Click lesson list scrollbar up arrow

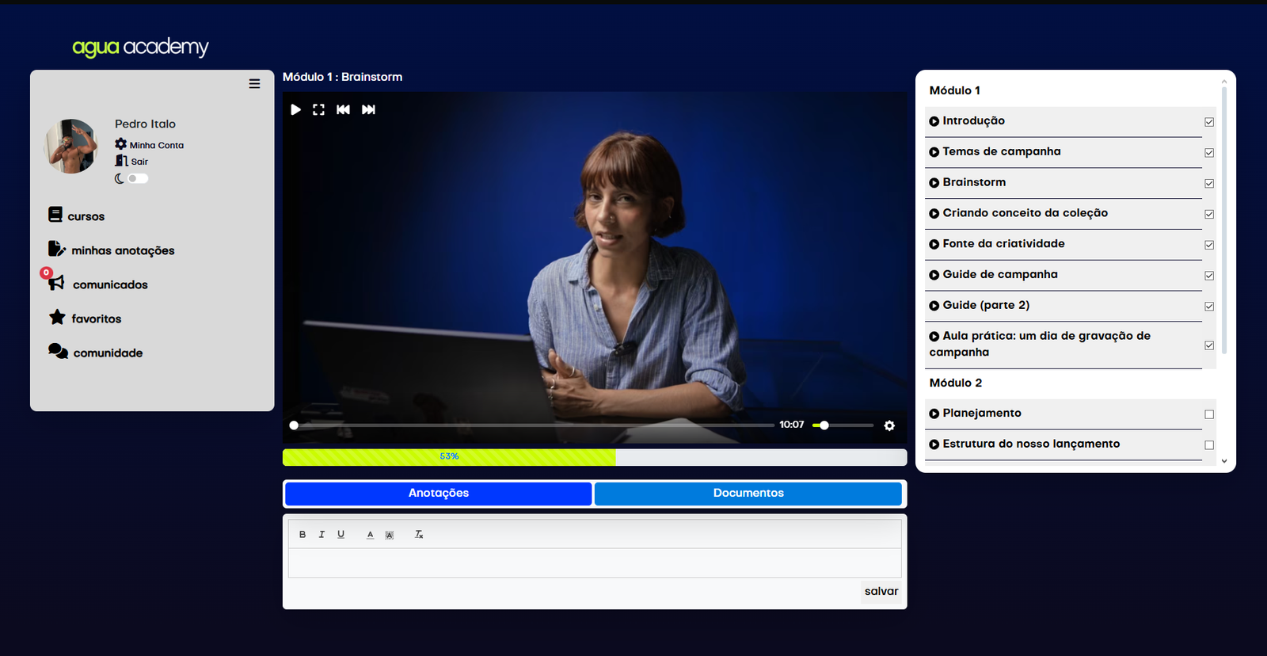pyautogui.click(x=1224, y=82)
